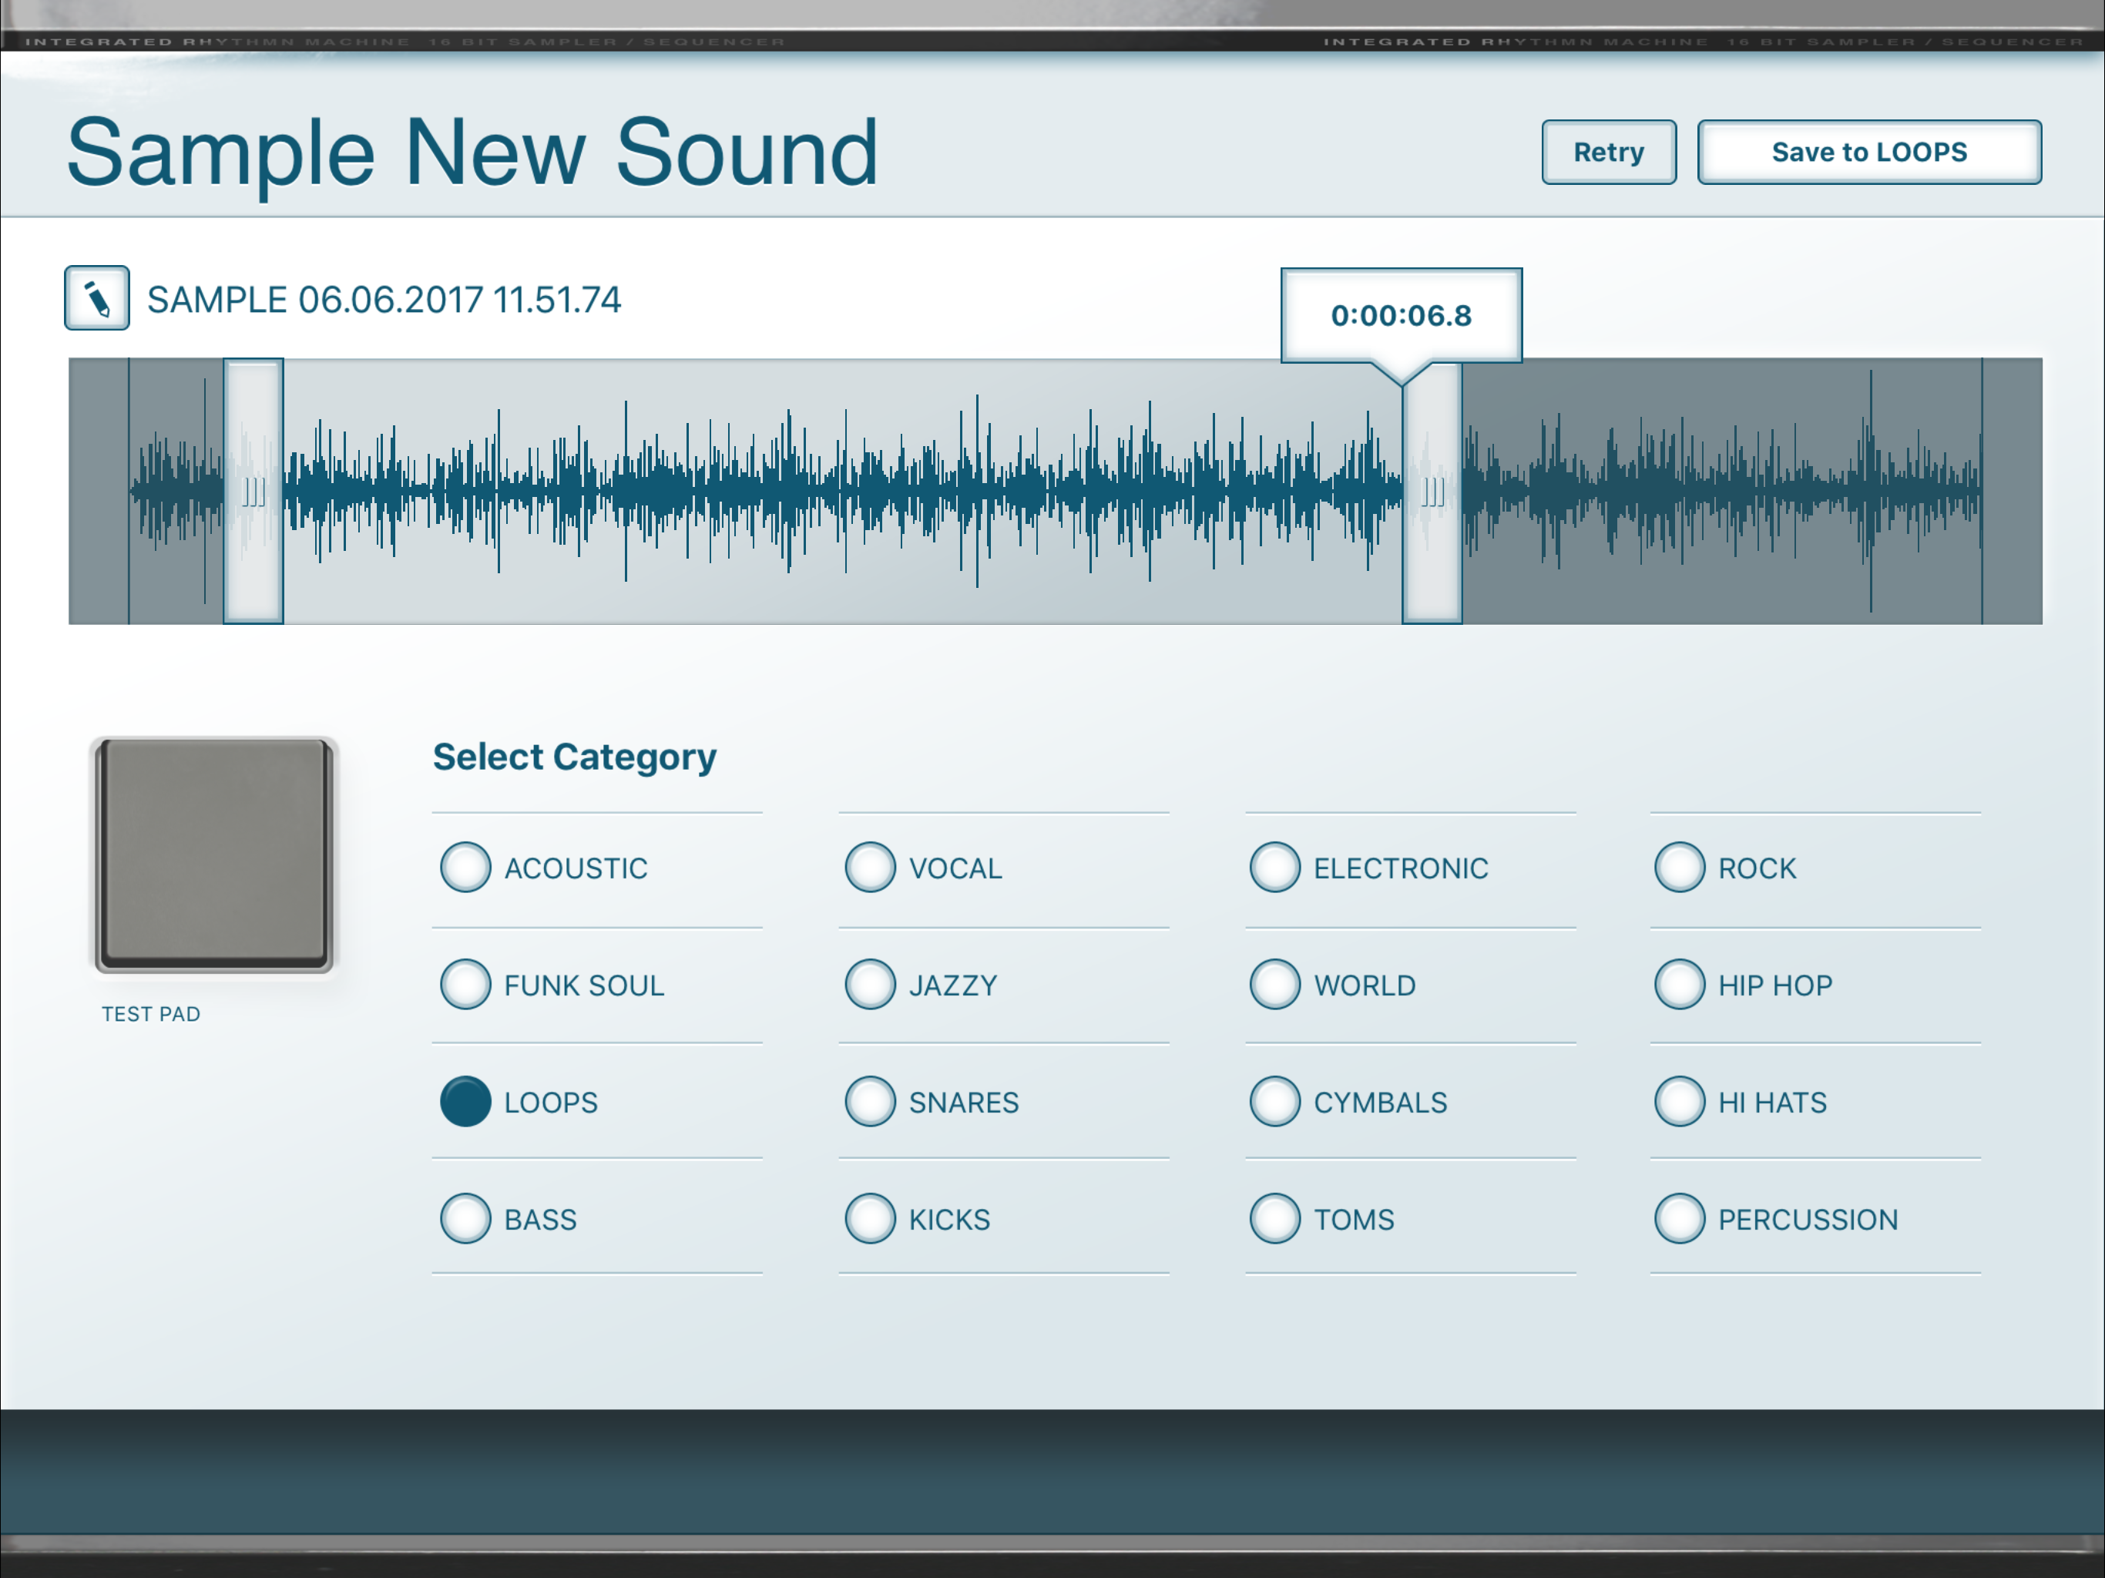Image resolution: width=2105 pixels, height=1578 pixels.
Task: Click the left trim handle grip
Action: point(253,491)
